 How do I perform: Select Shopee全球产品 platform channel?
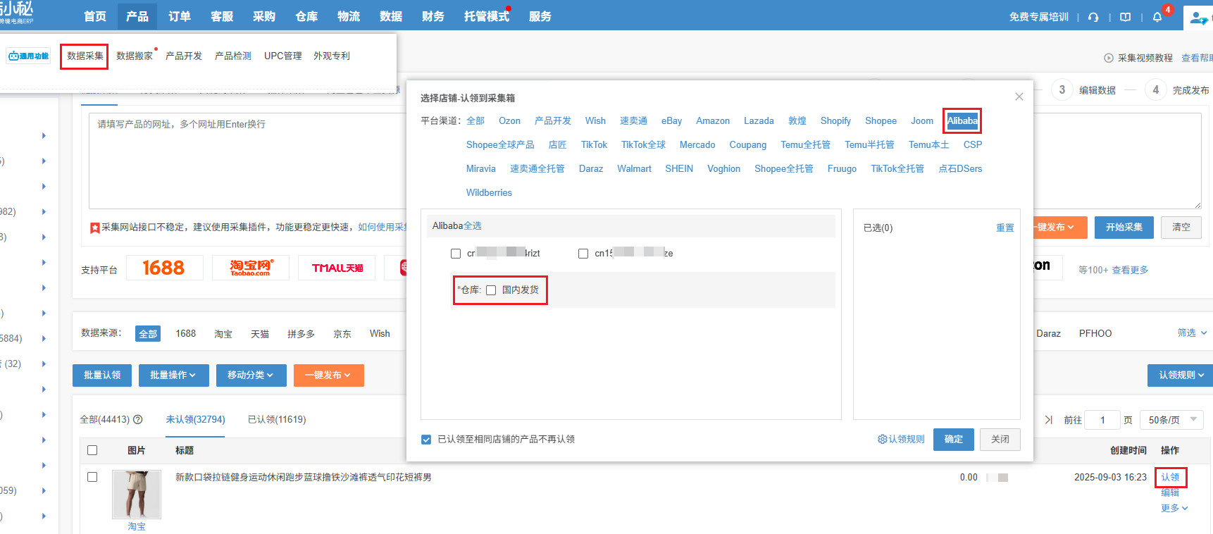point(500,144)
